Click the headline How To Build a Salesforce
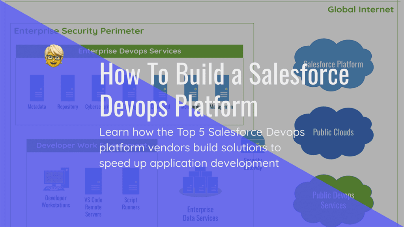 tap(224, 74)
